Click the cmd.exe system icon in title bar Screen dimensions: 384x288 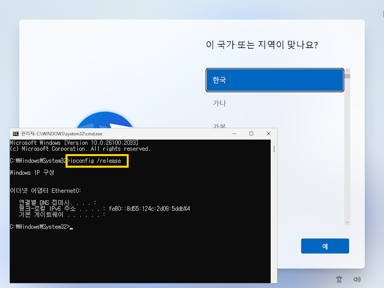[16, 134]
